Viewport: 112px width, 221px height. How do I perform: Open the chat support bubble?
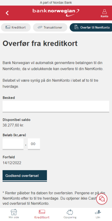pyautogui.click(x=102, y=199)
